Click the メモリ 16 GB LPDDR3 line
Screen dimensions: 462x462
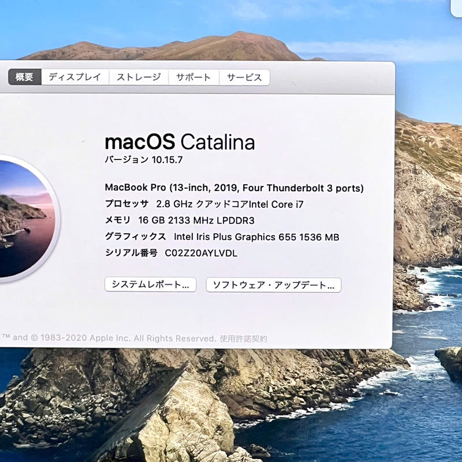(179, 220)
